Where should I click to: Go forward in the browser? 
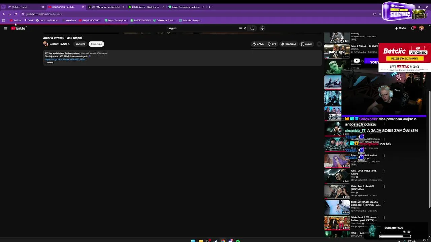point(10,14)
